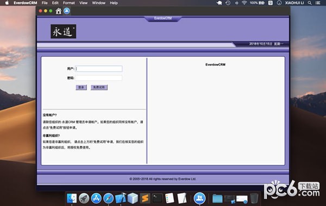Open the white window file in the Dock

tap(242, 199)
